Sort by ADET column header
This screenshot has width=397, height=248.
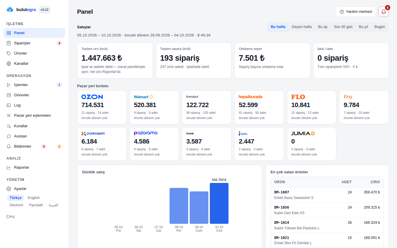346,182
